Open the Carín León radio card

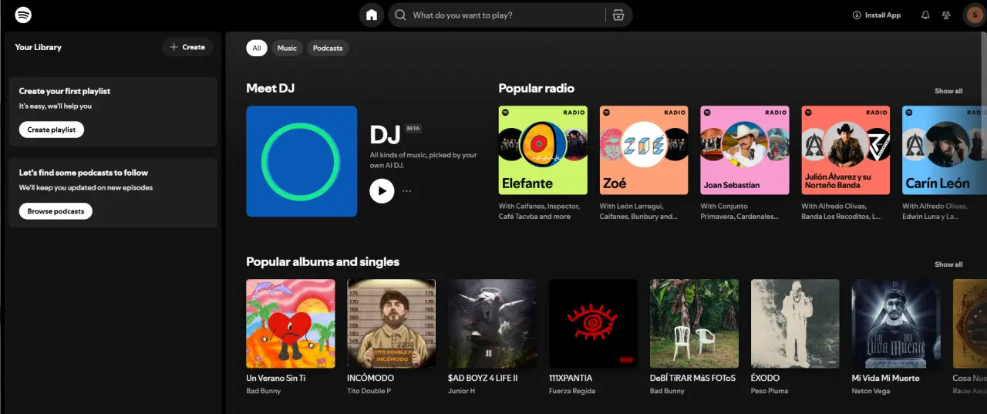pos(945,150)
